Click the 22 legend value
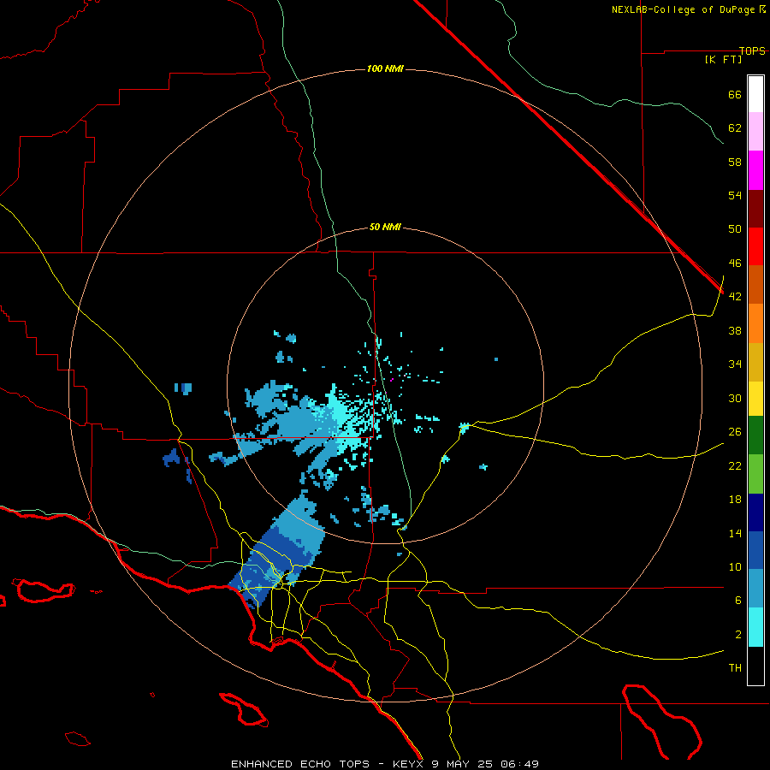This screenshot has height=770, width=770. (735, 466)
